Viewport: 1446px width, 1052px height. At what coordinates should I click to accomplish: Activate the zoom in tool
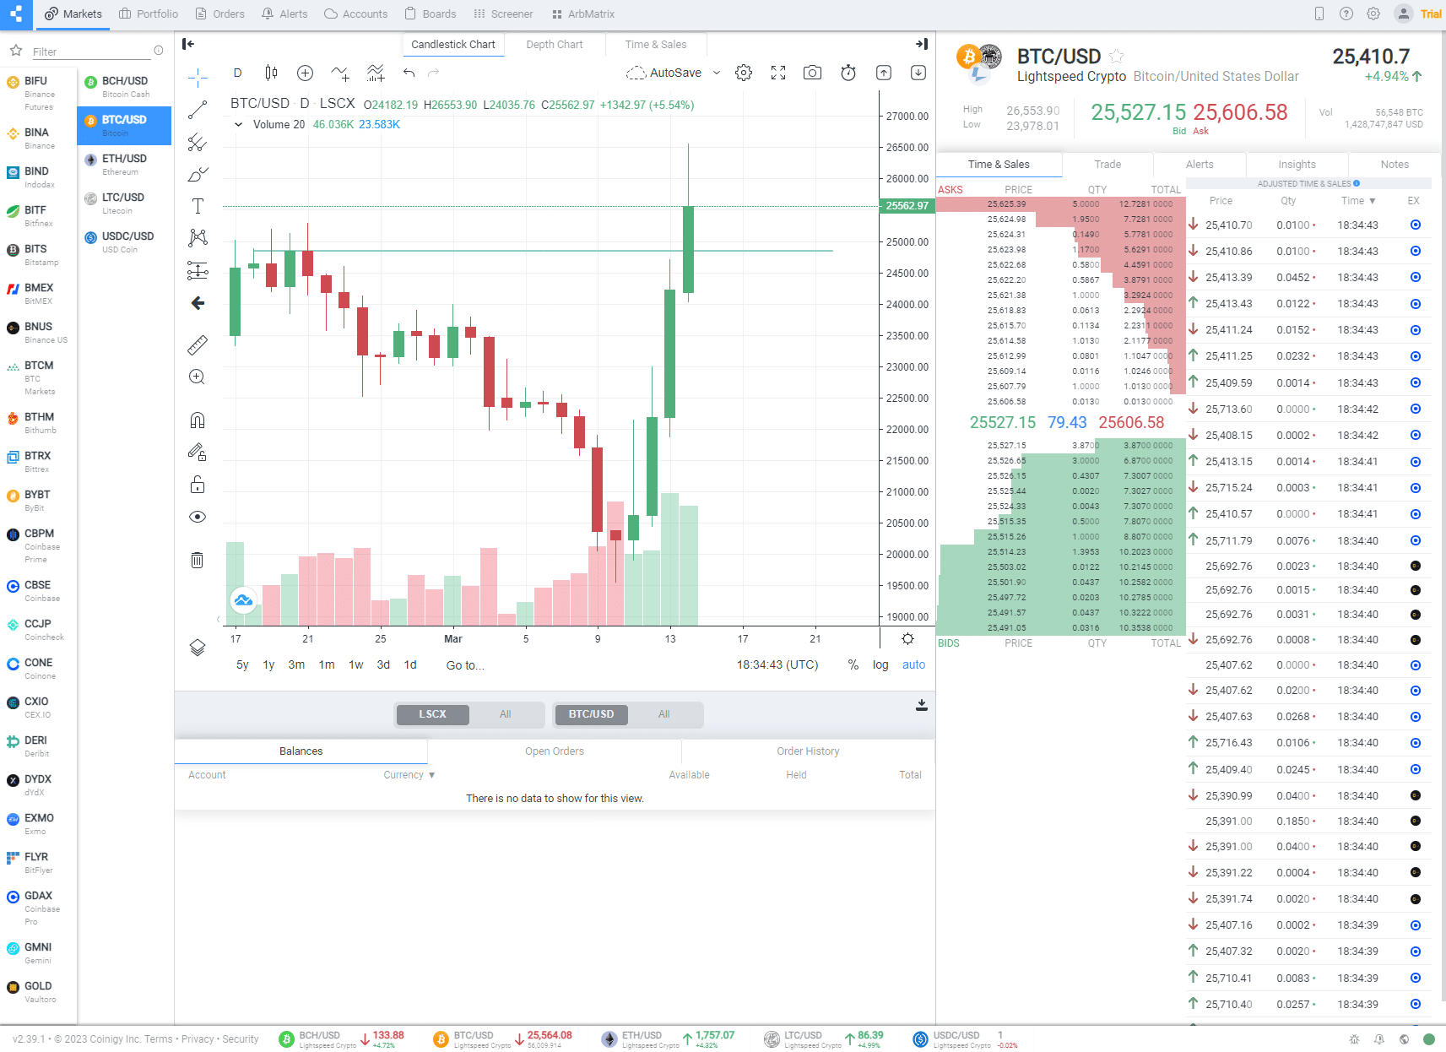pos(198,377)
